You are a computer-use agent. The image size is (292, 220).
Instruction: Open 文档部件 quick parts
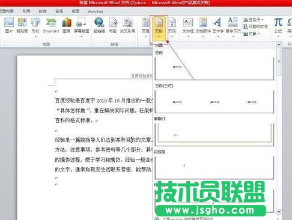coord(203,25)
